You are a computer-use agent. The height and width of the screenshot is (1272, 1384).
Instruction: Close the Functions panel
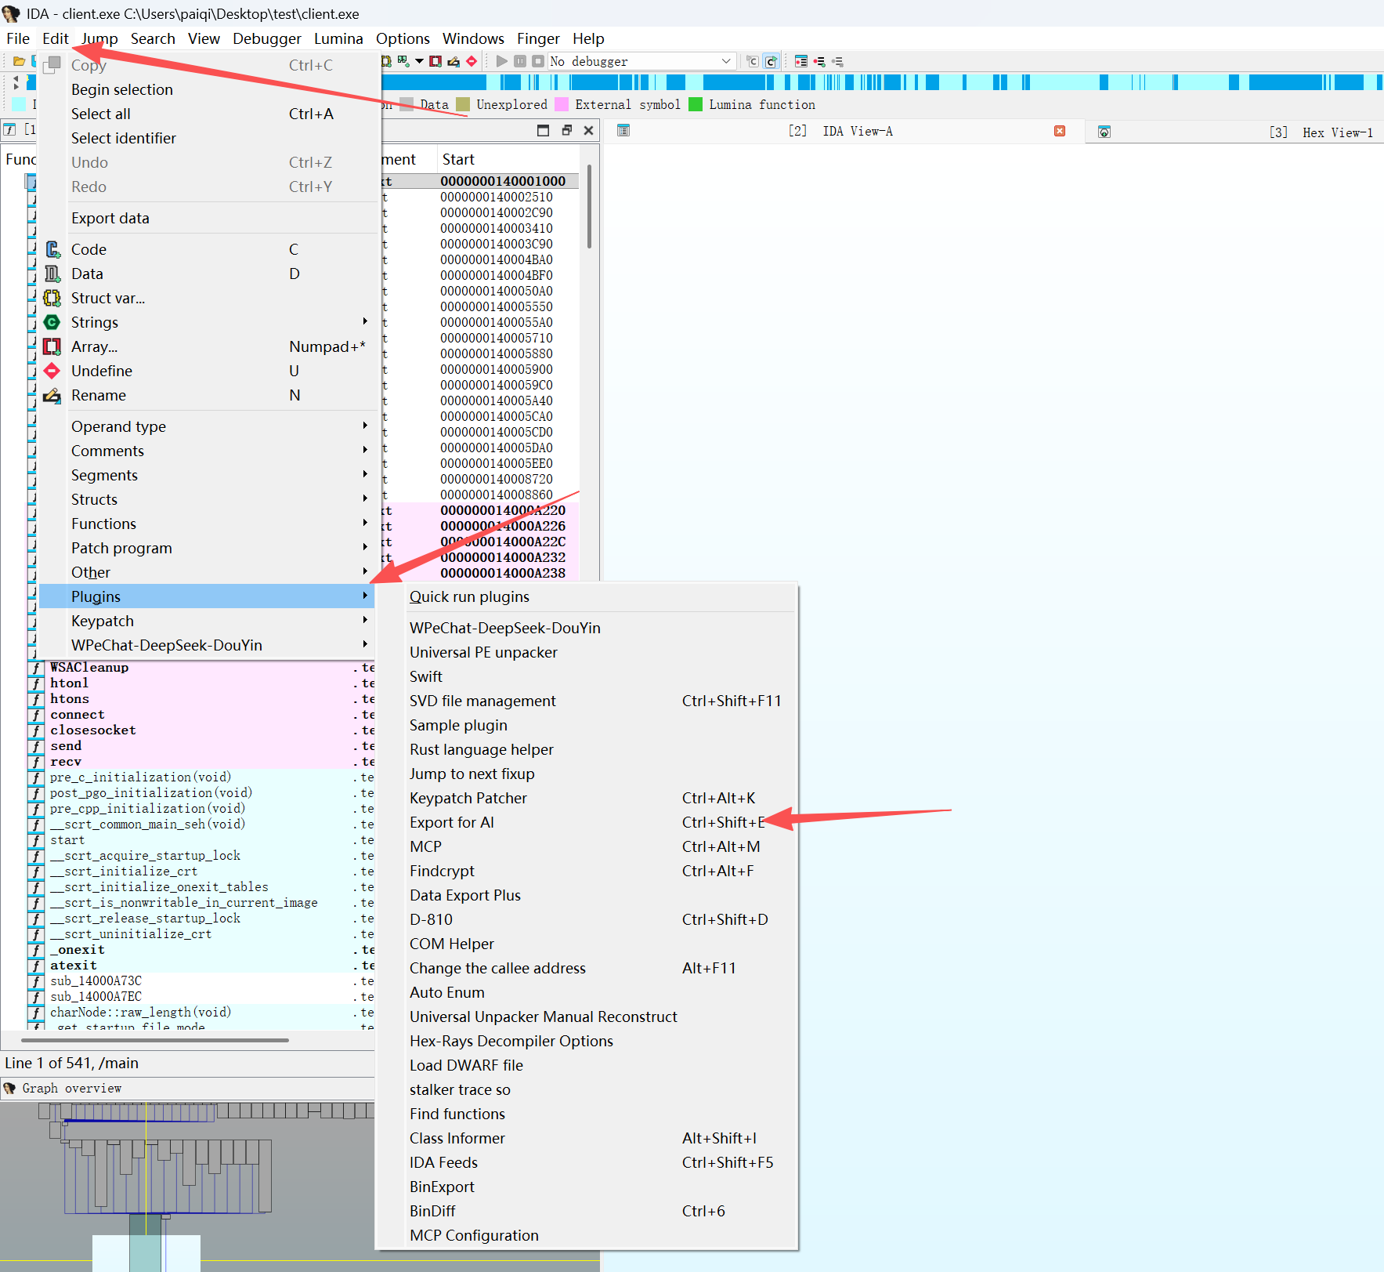click(x=589, y=131)
